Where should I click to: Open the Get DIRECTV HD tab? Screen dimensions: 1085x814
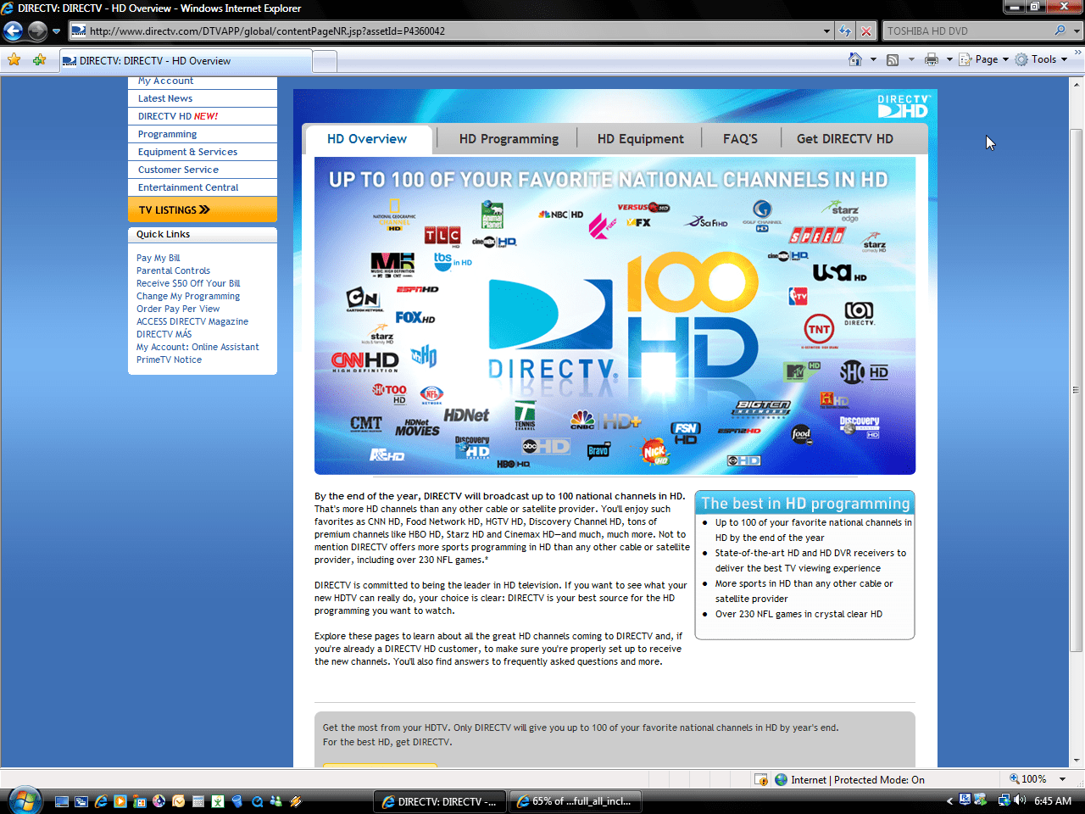point(845,139)
